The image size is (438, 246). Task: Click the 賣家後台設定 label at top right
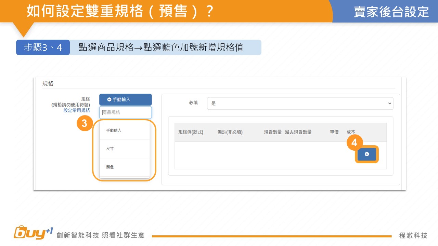pos(391,12)
